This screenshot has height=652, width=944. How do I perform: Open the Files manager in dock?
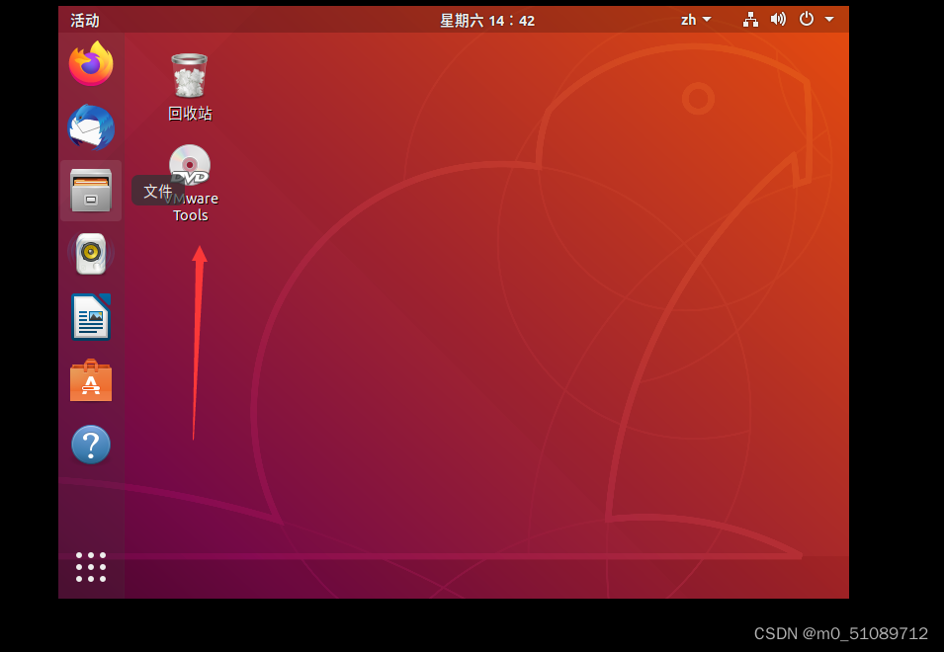(91, 191)
